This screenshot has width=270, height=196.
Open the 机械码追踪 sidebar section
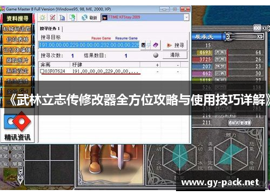point(17,29)
